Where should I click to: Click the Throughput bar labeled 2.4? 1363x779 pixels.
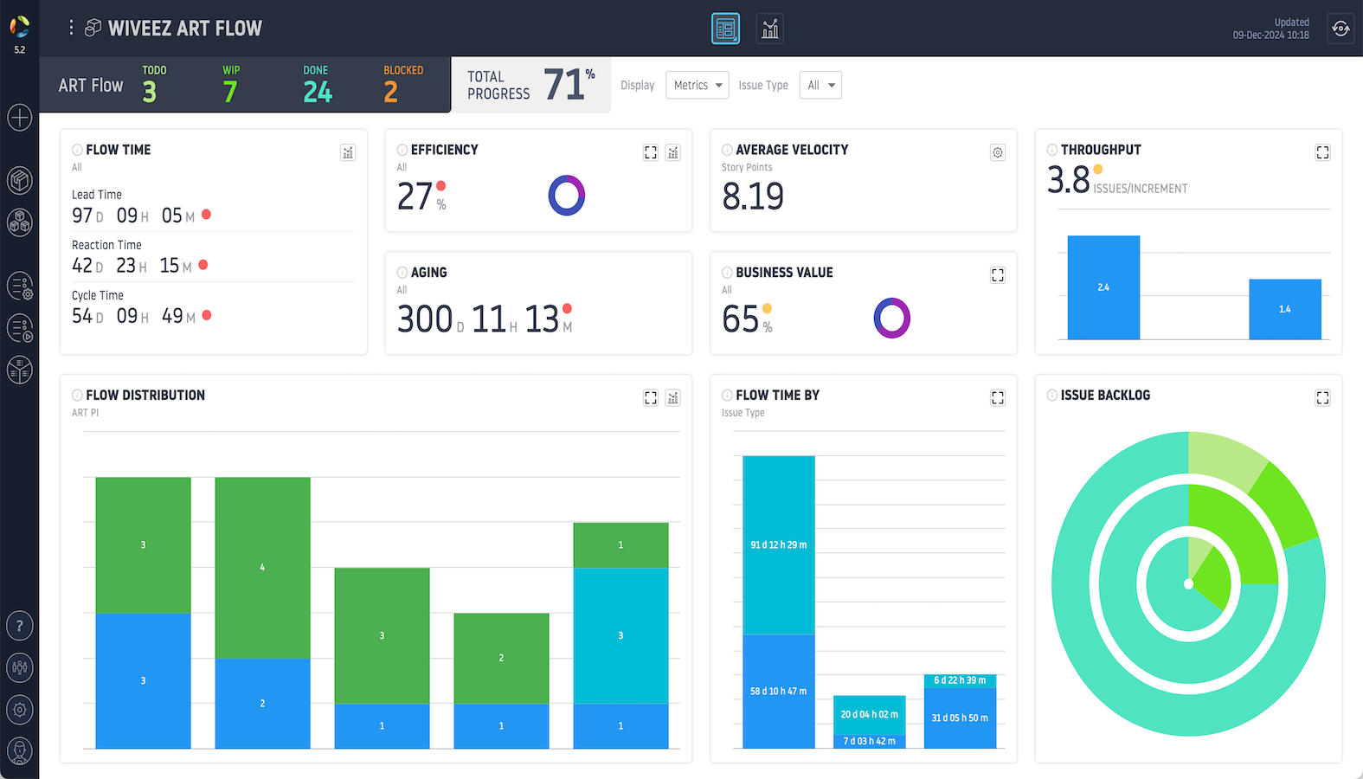pyautogui.click(x=1103, y=287)
